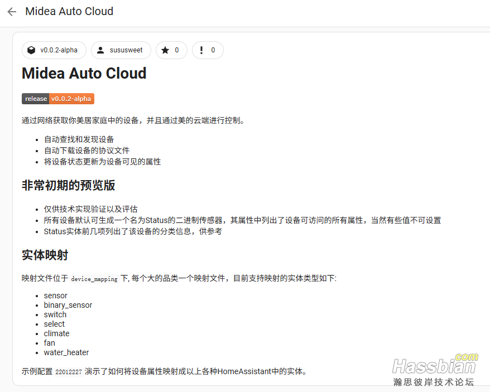Click the gray release badge label
Screen dimensions: 490x392
(x=36, y=99)
